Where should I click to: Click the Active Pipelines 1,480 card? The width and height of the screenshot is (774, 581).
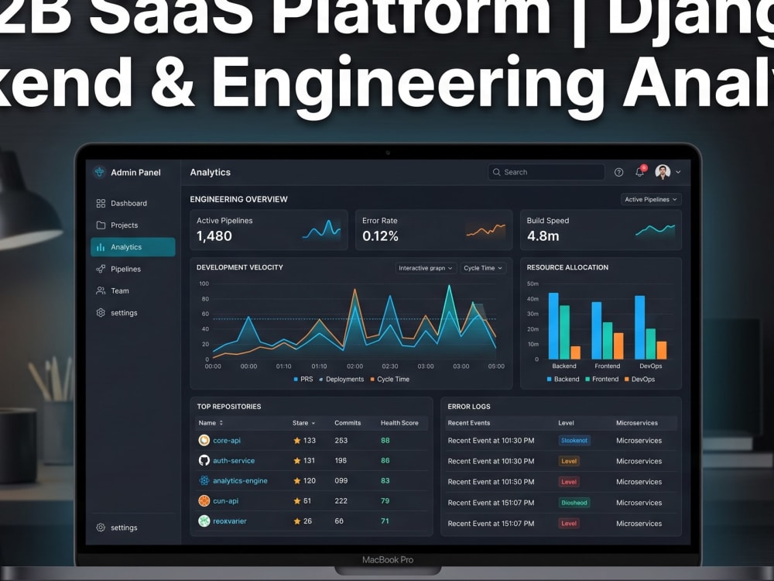269,230
